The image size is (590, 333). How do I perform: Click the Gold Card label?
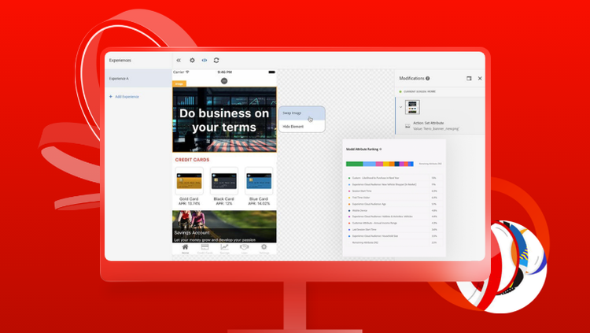pyautogui.click(x=189, y=199)
